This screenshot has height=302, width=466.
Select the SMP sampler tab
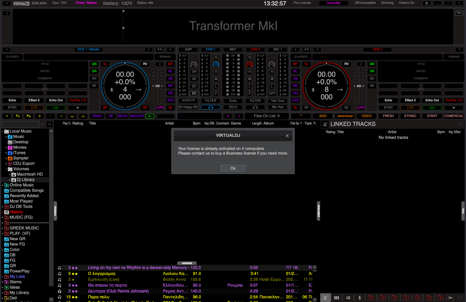188,49
